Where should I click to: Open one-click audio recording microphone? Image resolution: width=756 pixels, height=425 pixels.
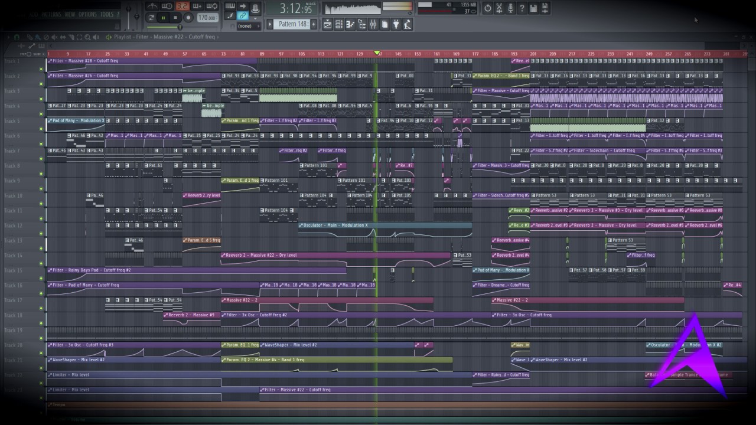tap(510, 8)
